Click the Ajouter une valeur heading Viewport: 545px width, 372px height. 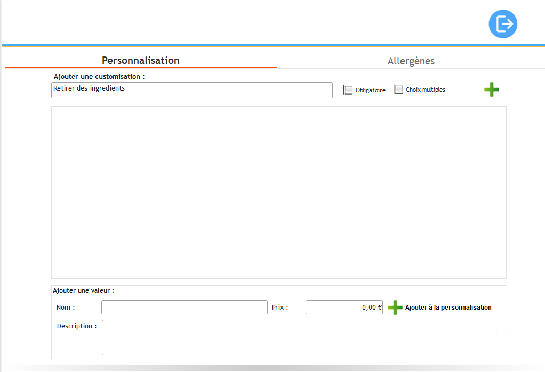pos(83,290)
